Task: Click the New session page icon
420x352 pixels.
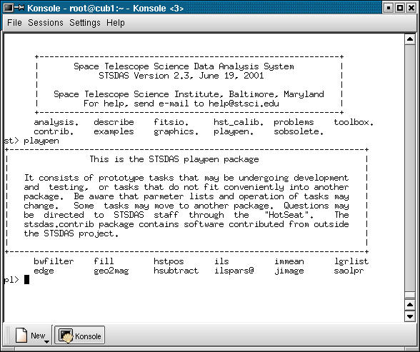Action: [21, 335]
